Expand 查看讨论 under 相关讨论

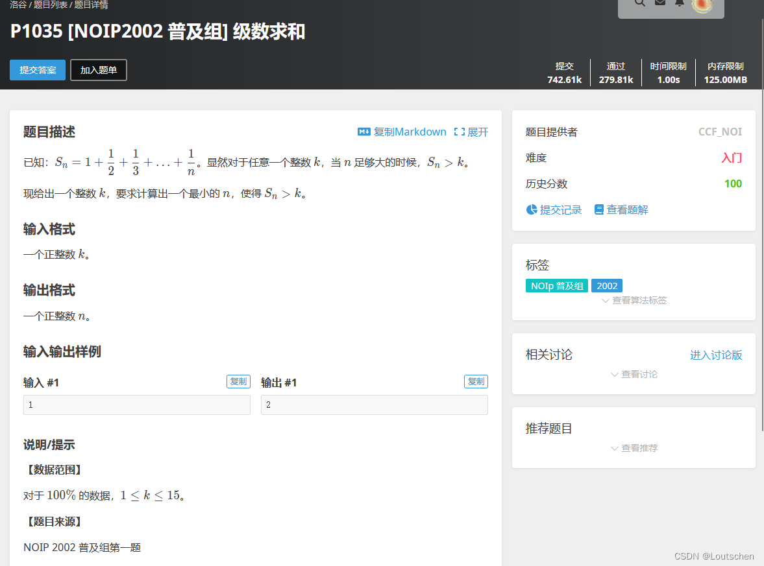(633, 374)
